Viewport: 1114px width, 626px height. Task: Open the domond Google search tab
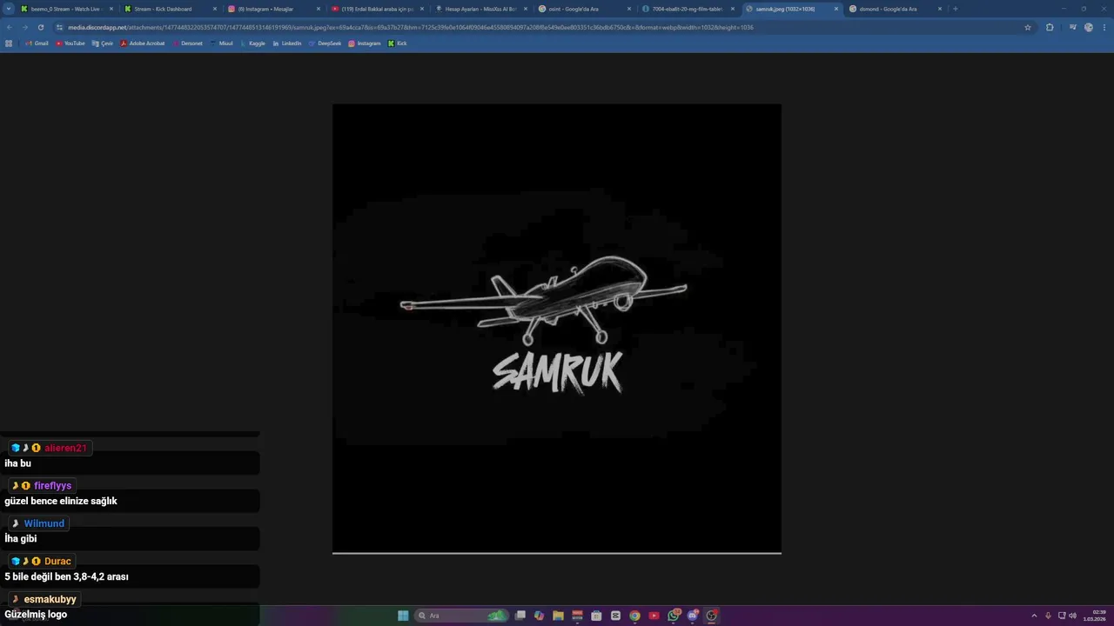[895, 9]
